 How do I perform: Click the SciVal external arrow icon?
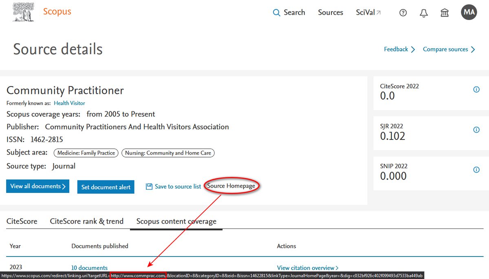click(379, 13)
